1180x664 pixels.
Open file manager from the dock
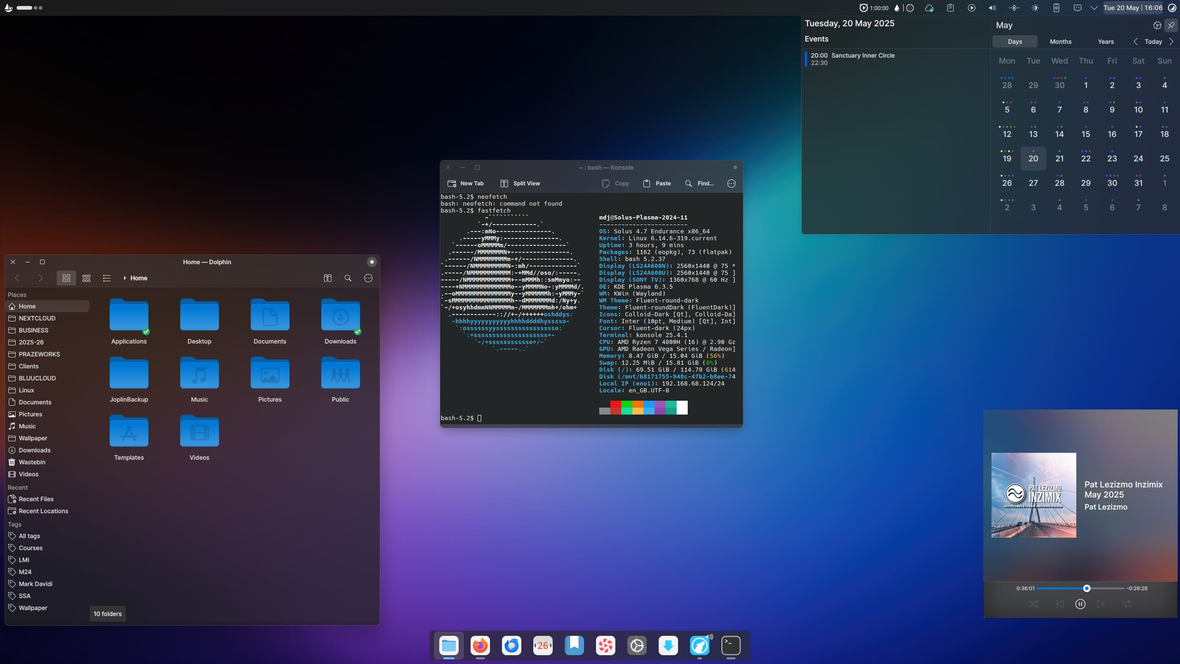449,646
